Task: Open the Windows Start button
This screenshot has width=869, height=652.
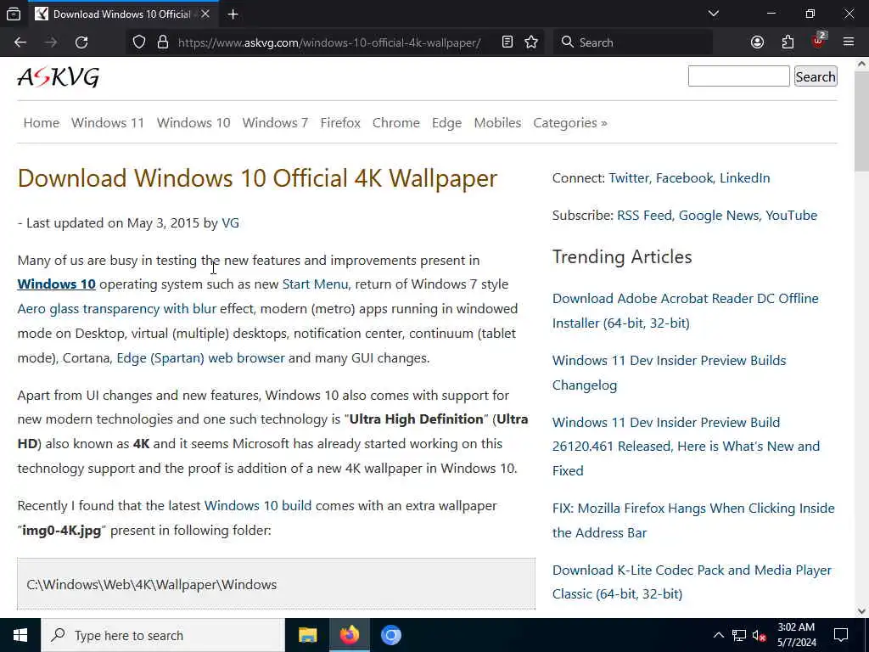Action: pos(20,635)
